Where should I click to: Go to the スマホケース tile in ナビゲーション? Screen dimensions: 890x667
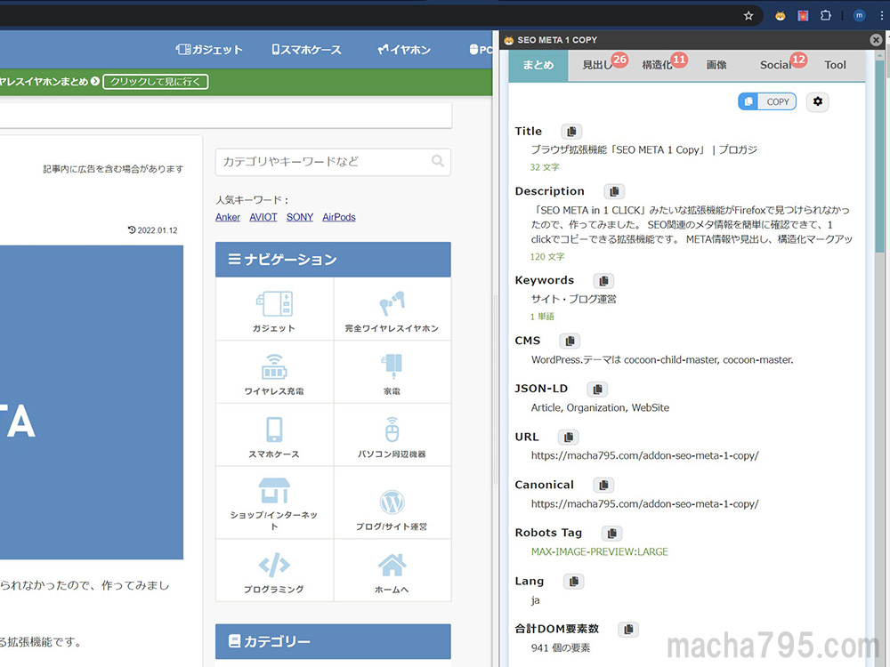pyautogui.click(x=274, y=435)
